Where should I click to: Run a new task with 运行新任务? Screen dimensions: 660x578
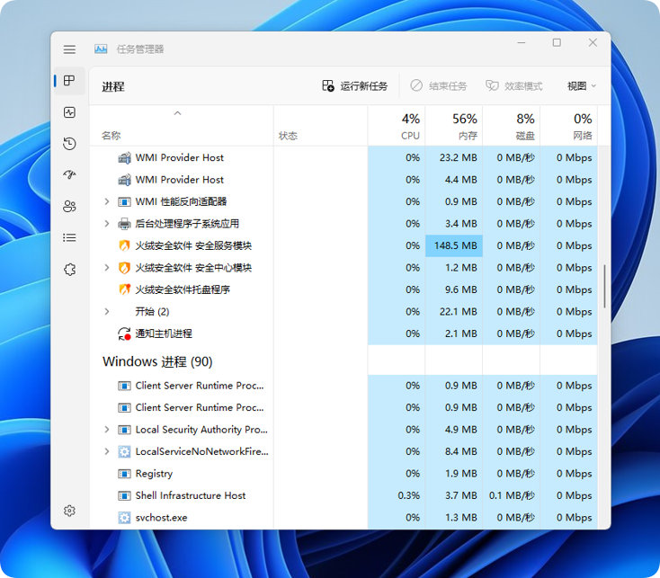coord(354,86)
